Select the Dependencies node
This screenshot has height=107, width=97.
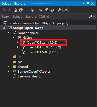click(x=28, y=33)
